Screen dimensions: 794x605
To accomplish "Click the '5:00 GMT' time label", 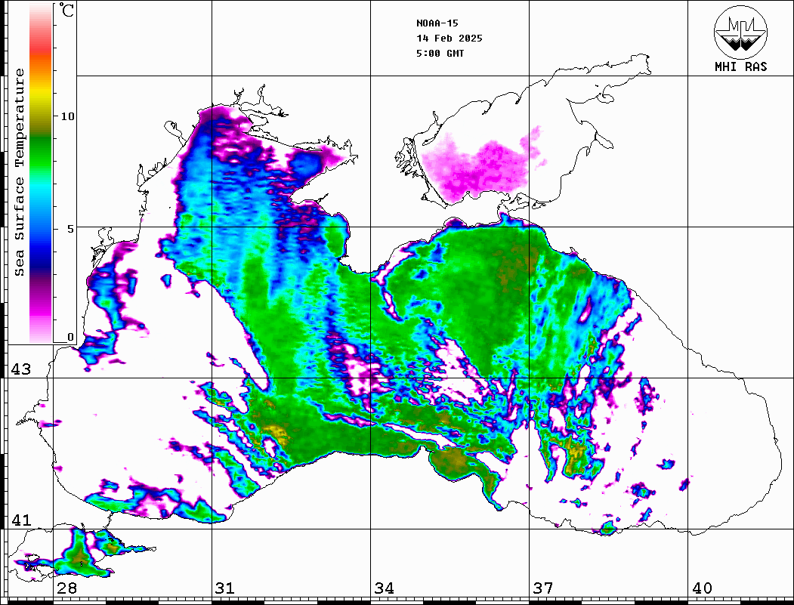I will (440, 53).
